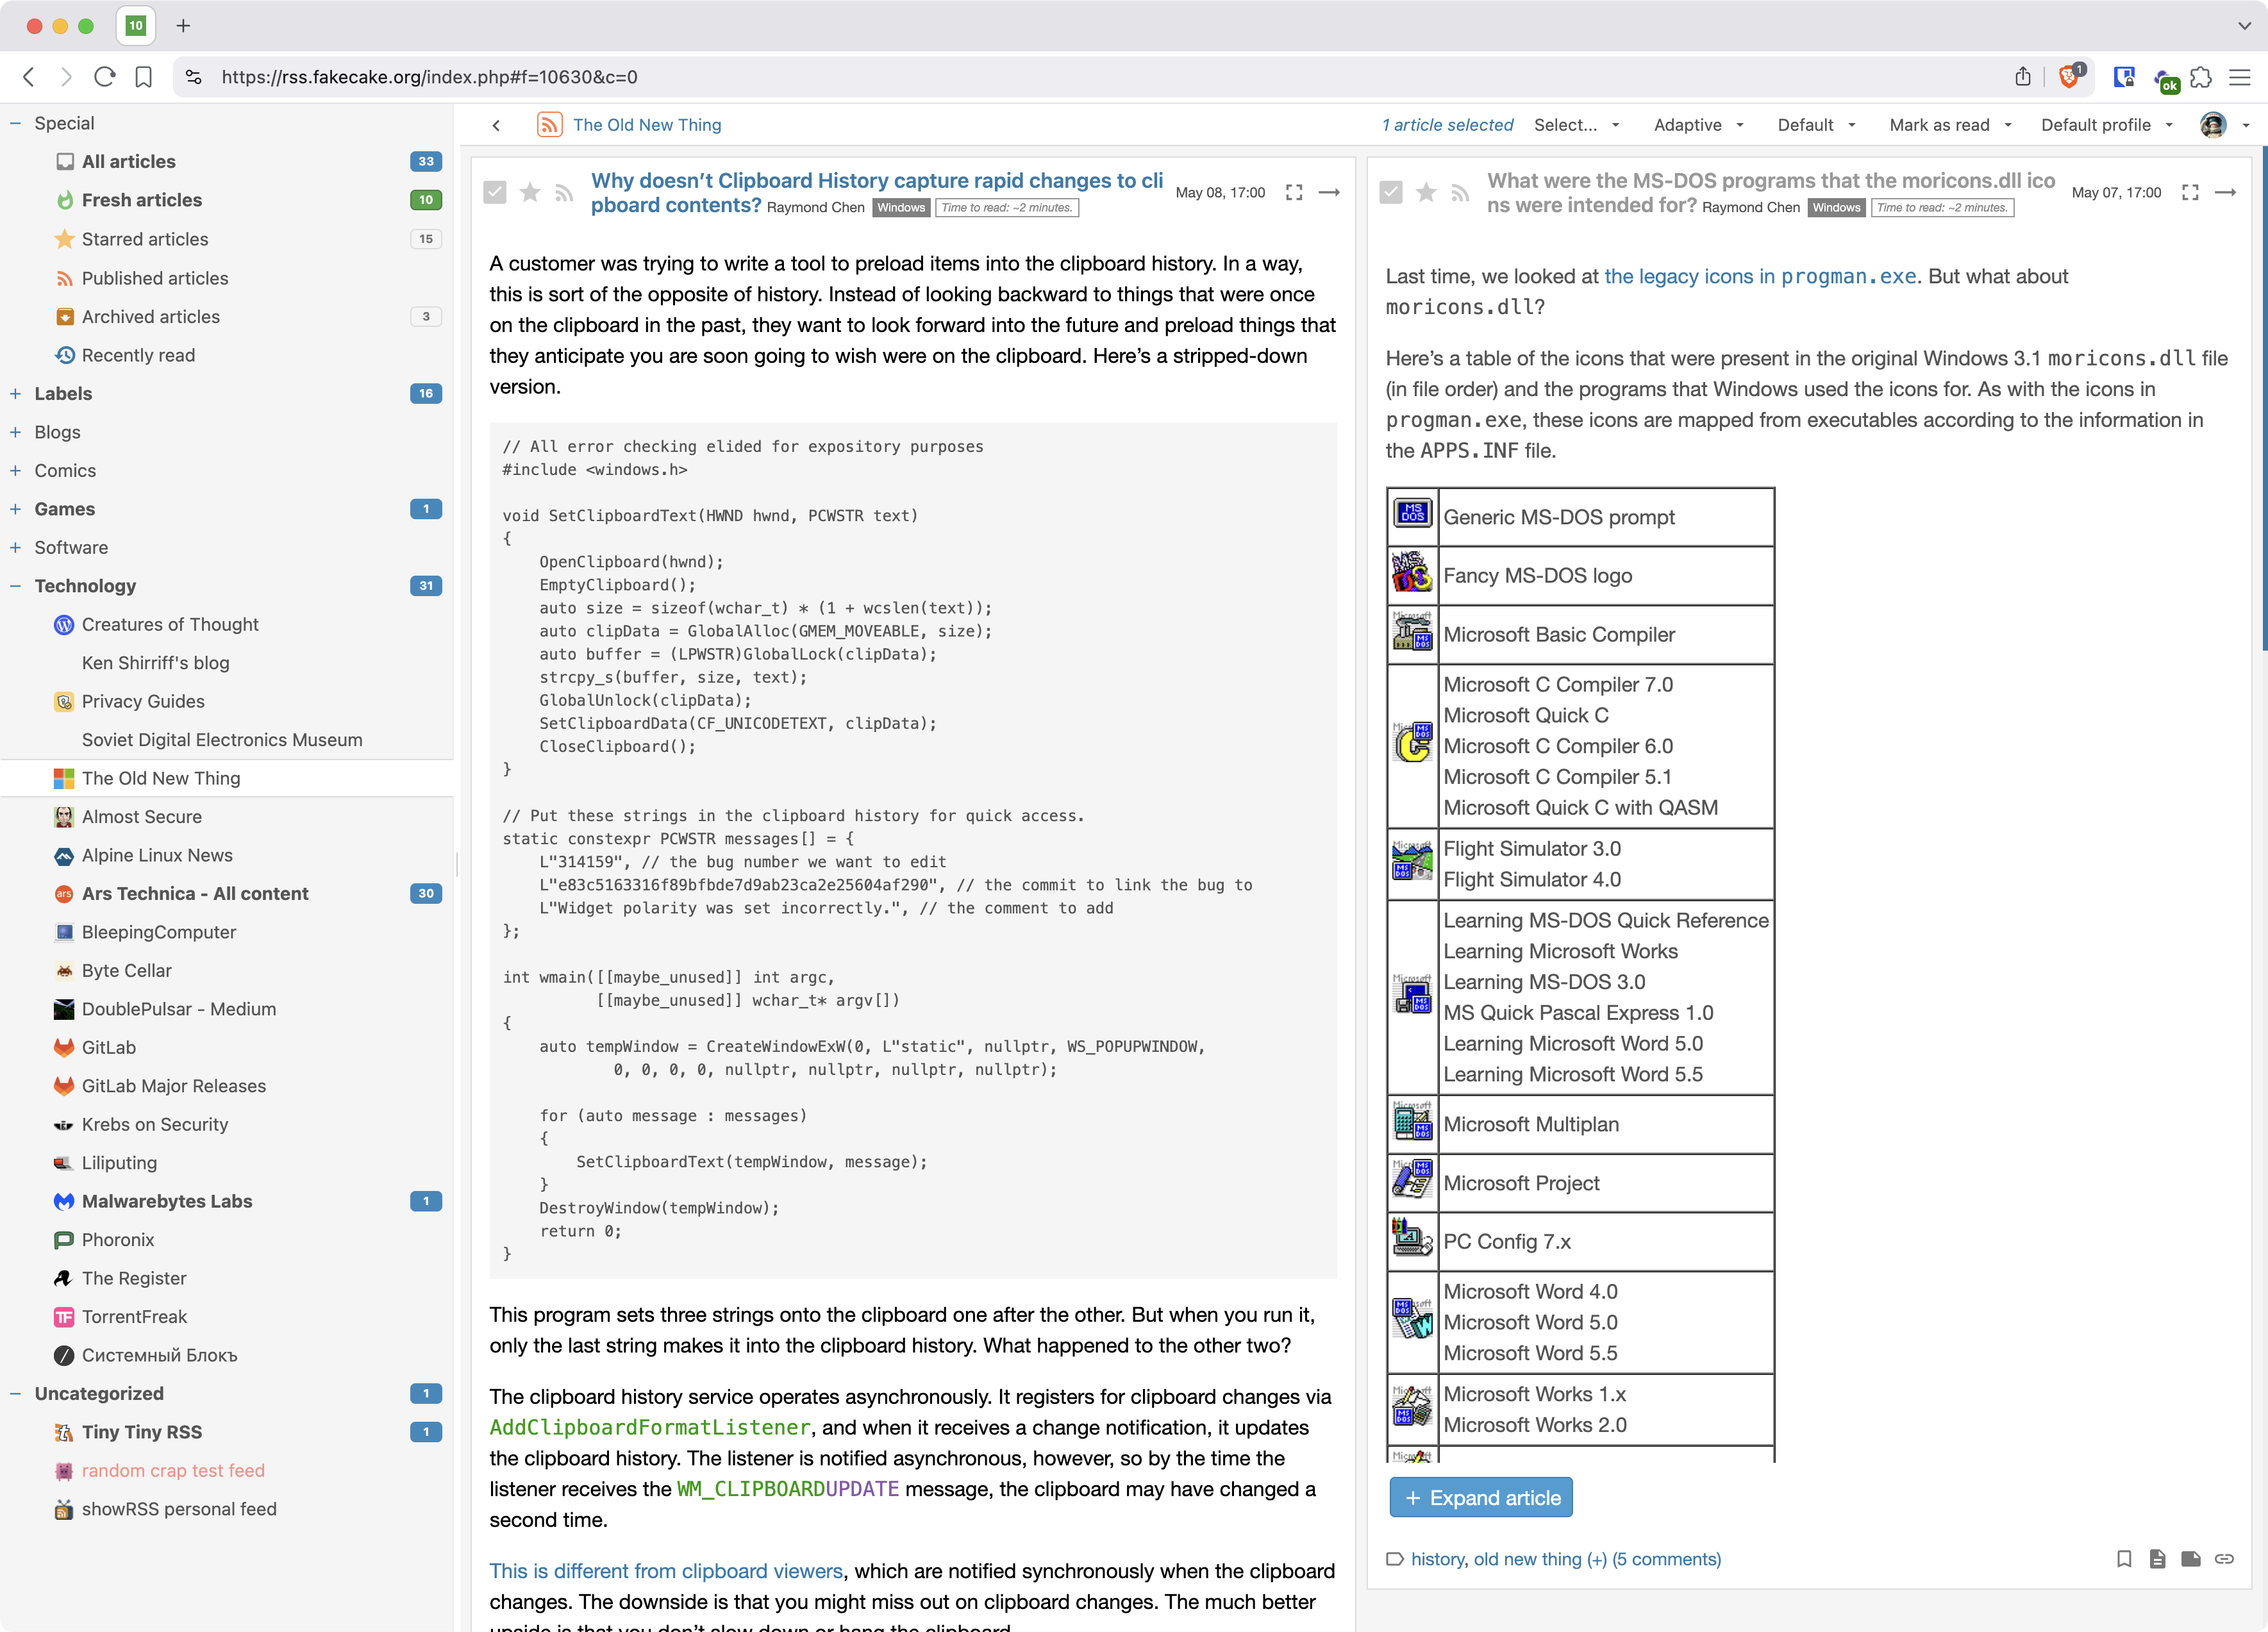Viewport: 2268px width, 1632px height.
Task: Expand the Labels category in the sidebar
Action: [16, 393]
